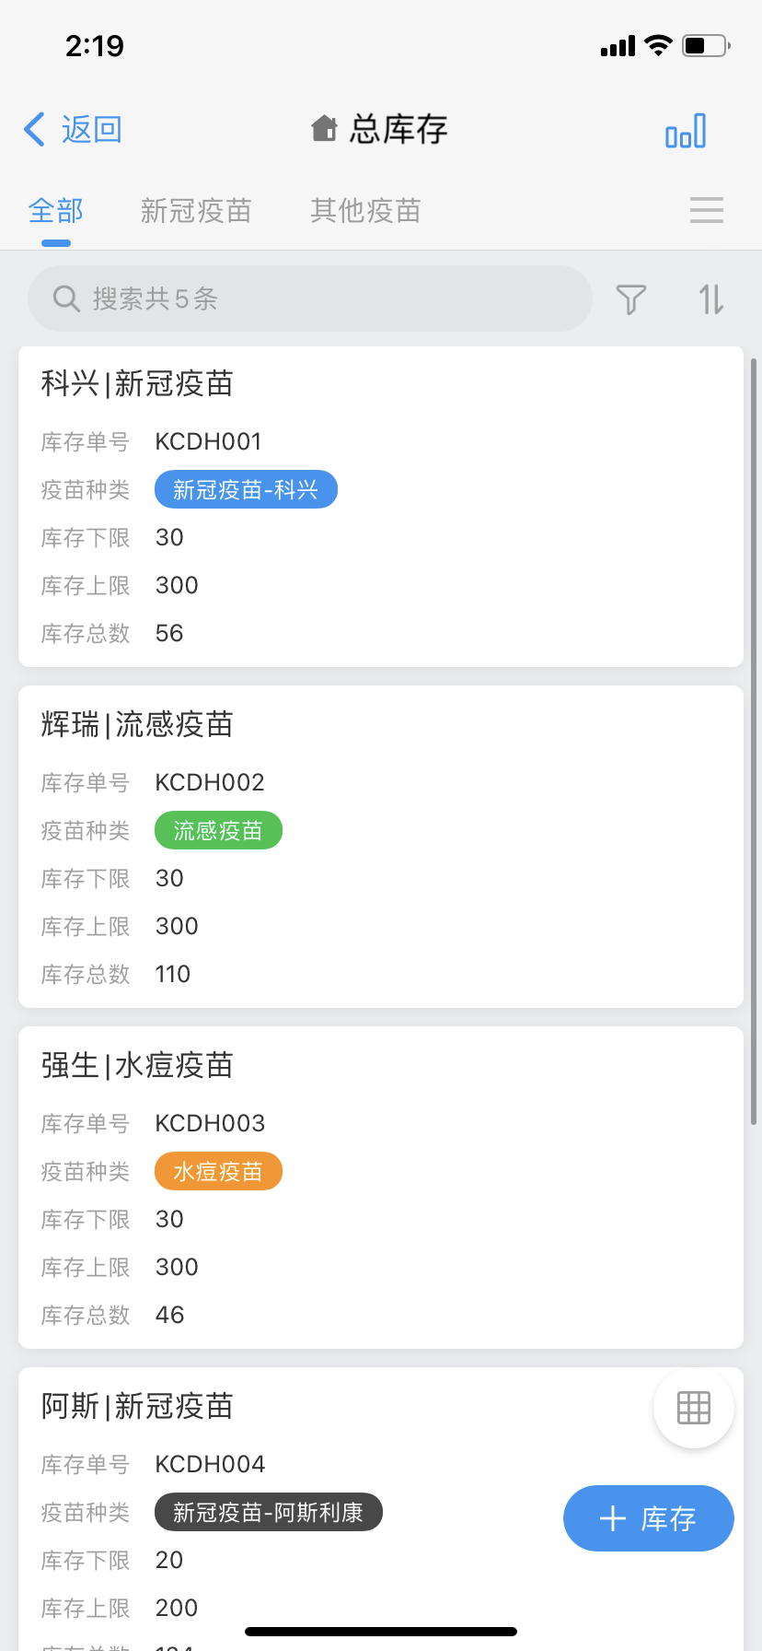Switch to the 其他疫苗 tab
The width and height of the screenshot is (762, 1651).
coord(365,211)
